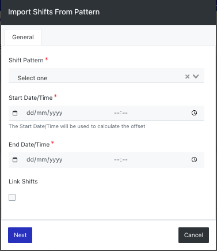The image size is (217, 251).
Task: Focus the End time --:-- field
Action: point(121,160)
